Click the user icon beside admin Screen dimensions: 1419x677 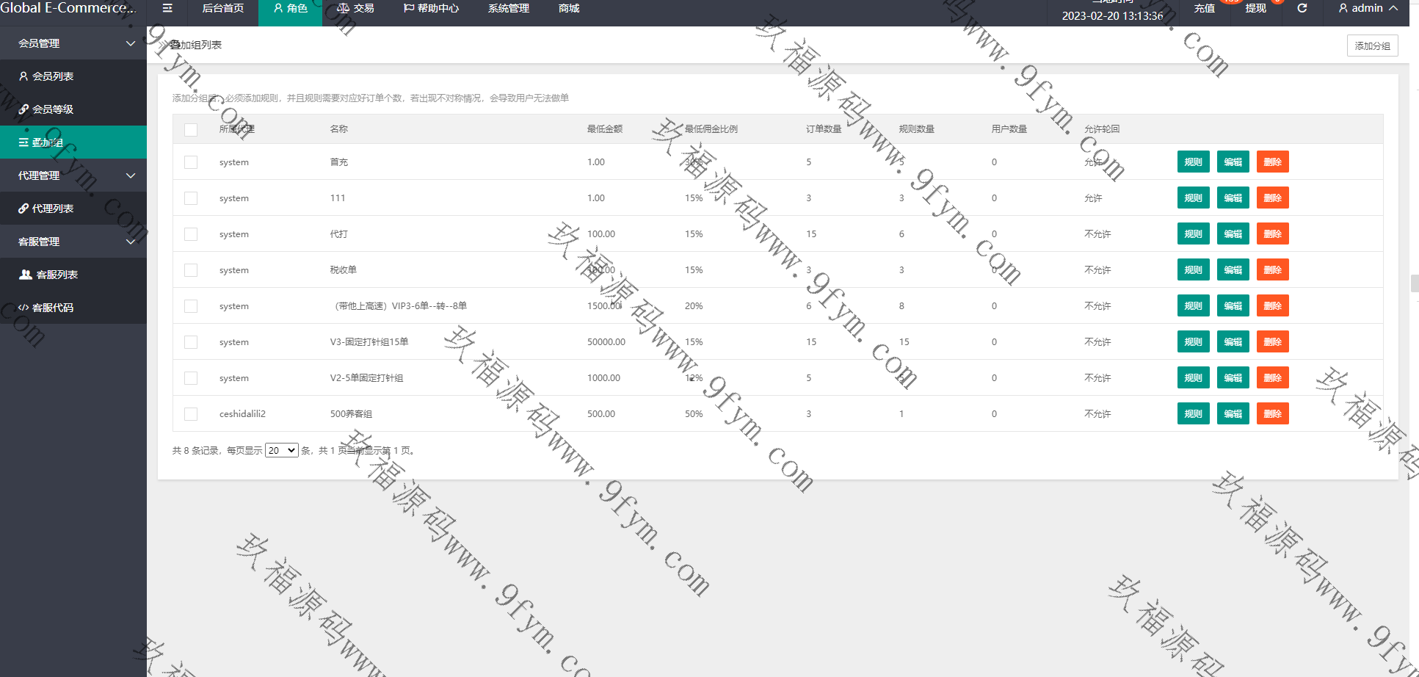(1343, 8)
